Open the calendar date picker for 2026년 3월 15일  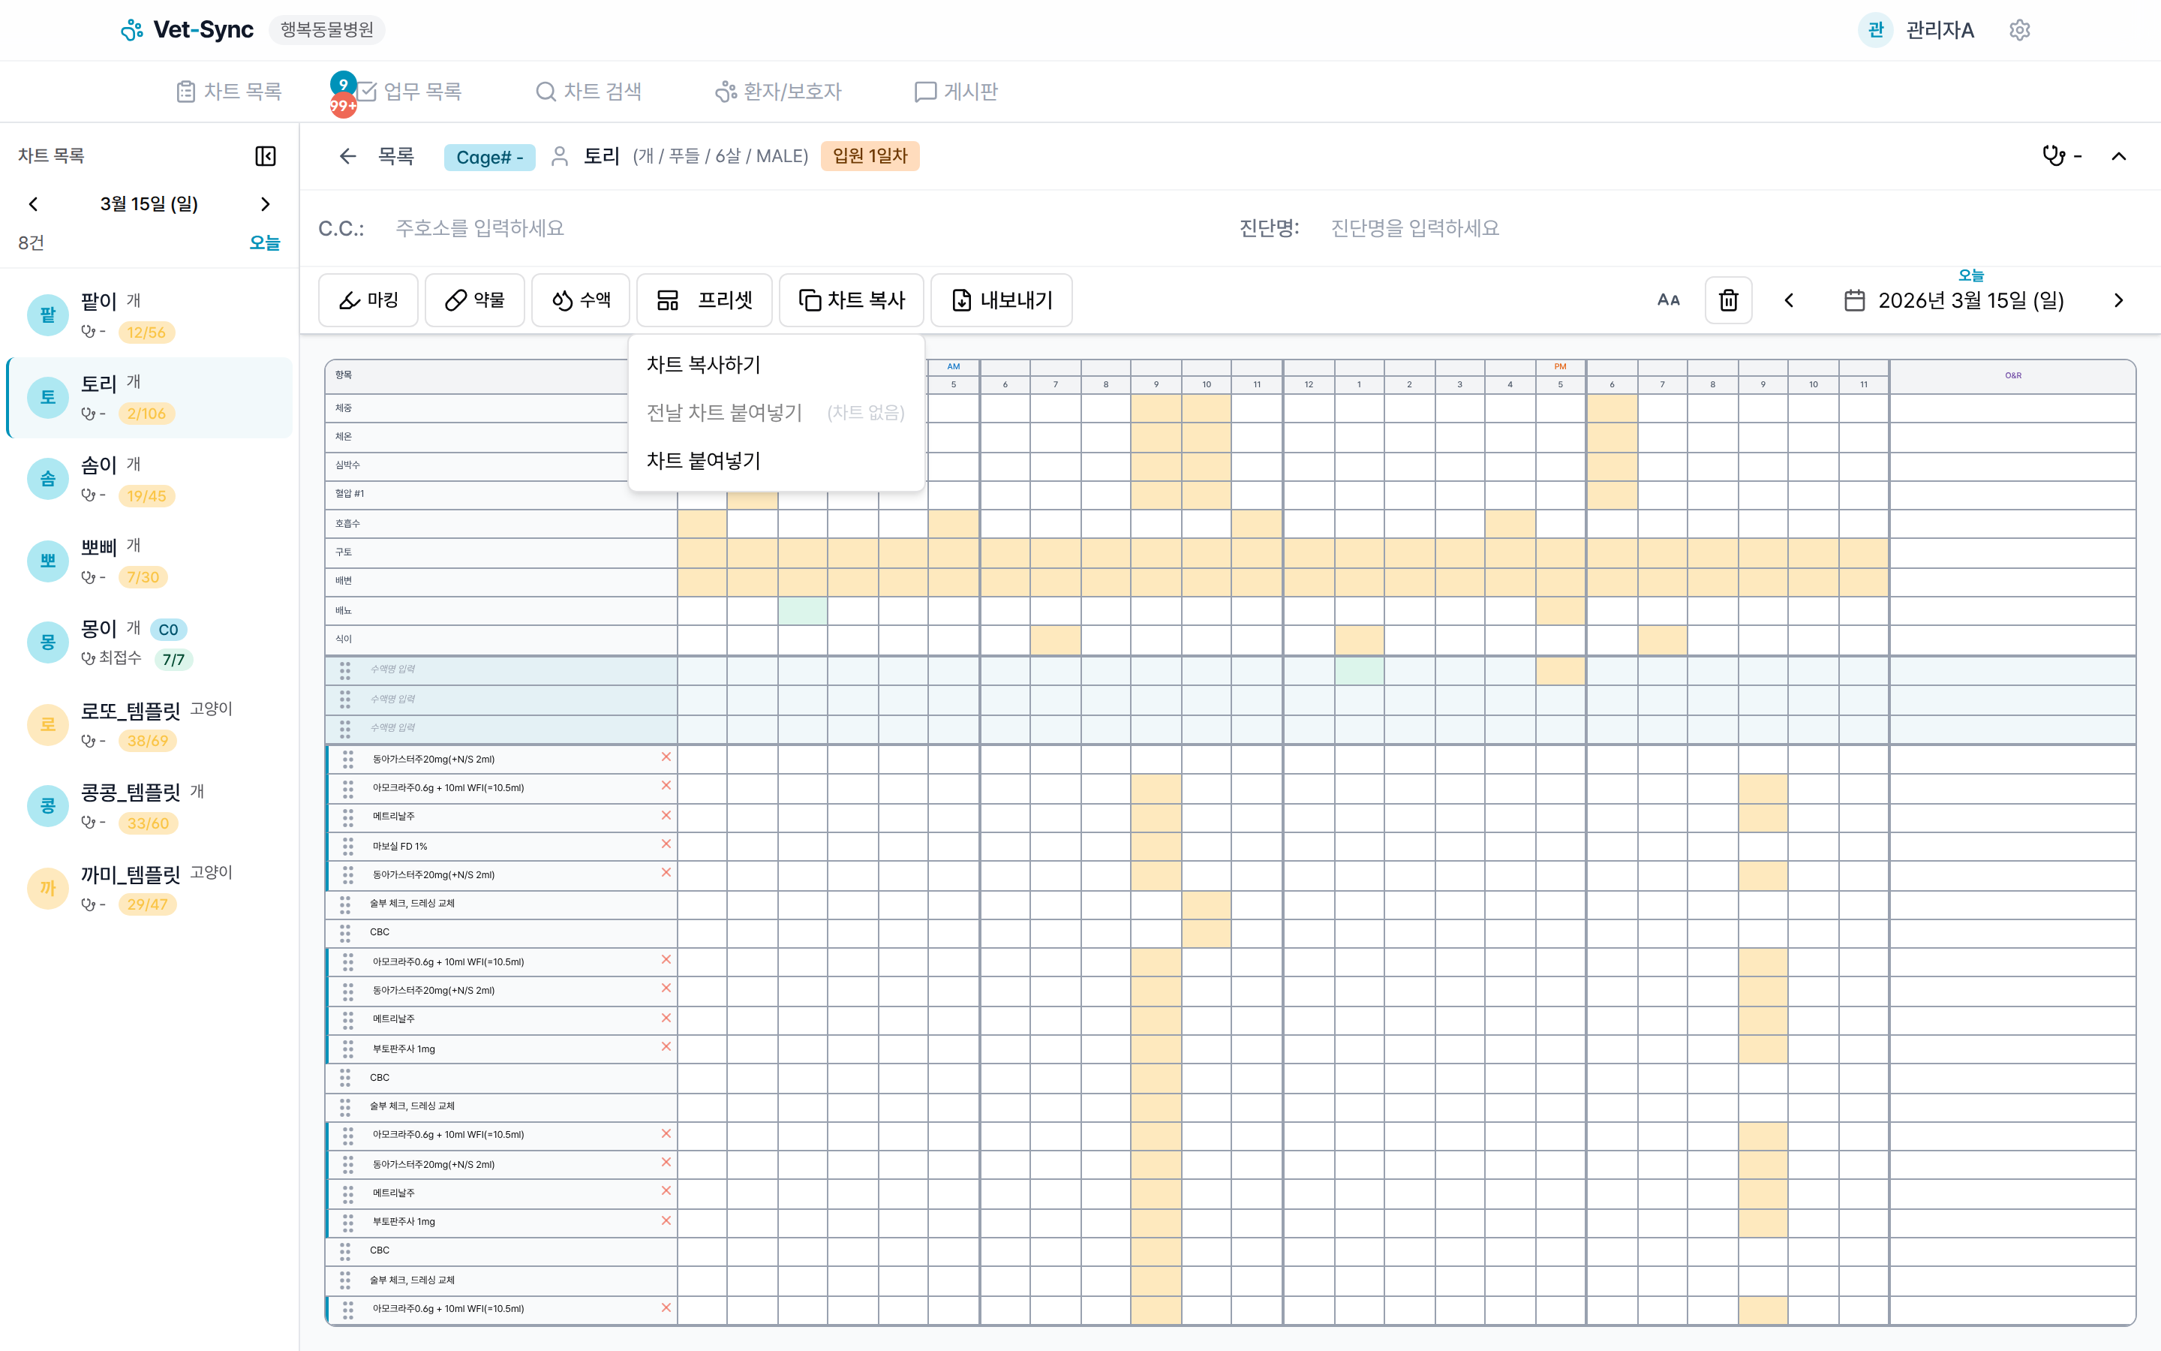click(1855, 300)
